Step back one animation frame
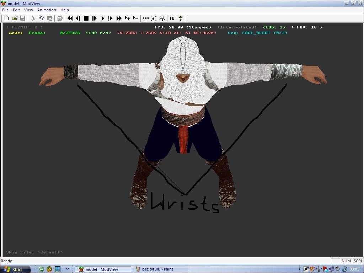The height and width of the screenshot is (273, 364). coord(78,18)
